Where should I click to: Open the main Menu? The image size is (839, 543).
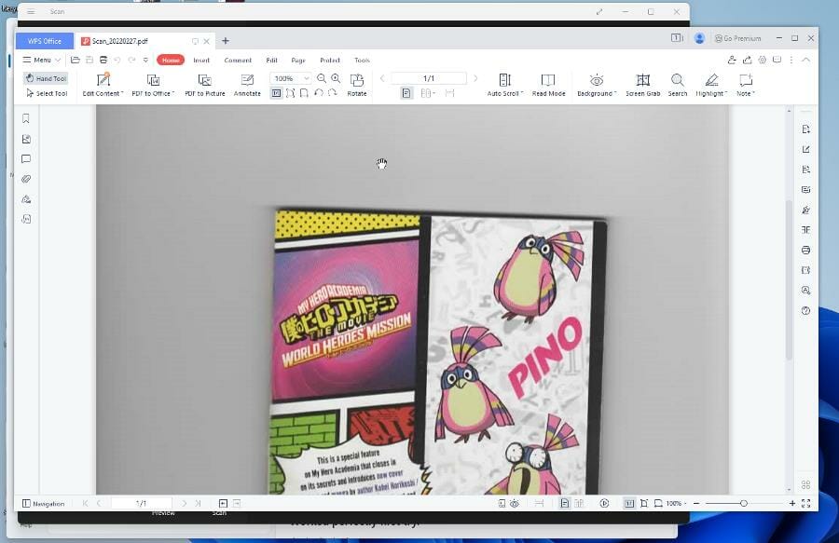[37, 60]
